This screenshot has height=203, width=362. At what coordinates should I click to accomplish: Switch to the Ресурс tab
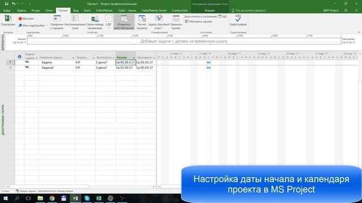pyautogui.click(x=36, y=11)
